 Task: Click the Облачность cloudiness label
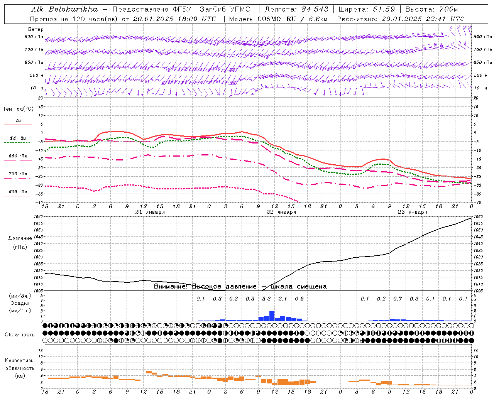[20, 335]
